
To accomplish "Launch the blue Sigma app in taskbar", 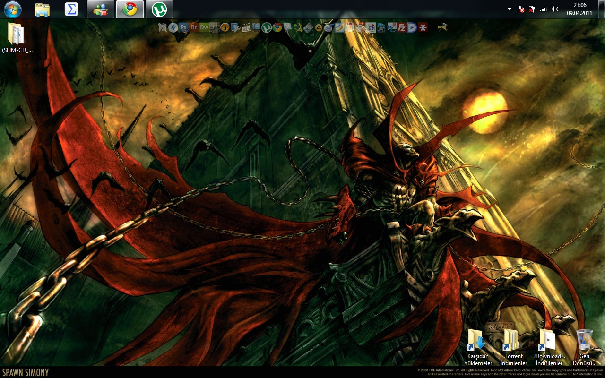I will point(71,9).
